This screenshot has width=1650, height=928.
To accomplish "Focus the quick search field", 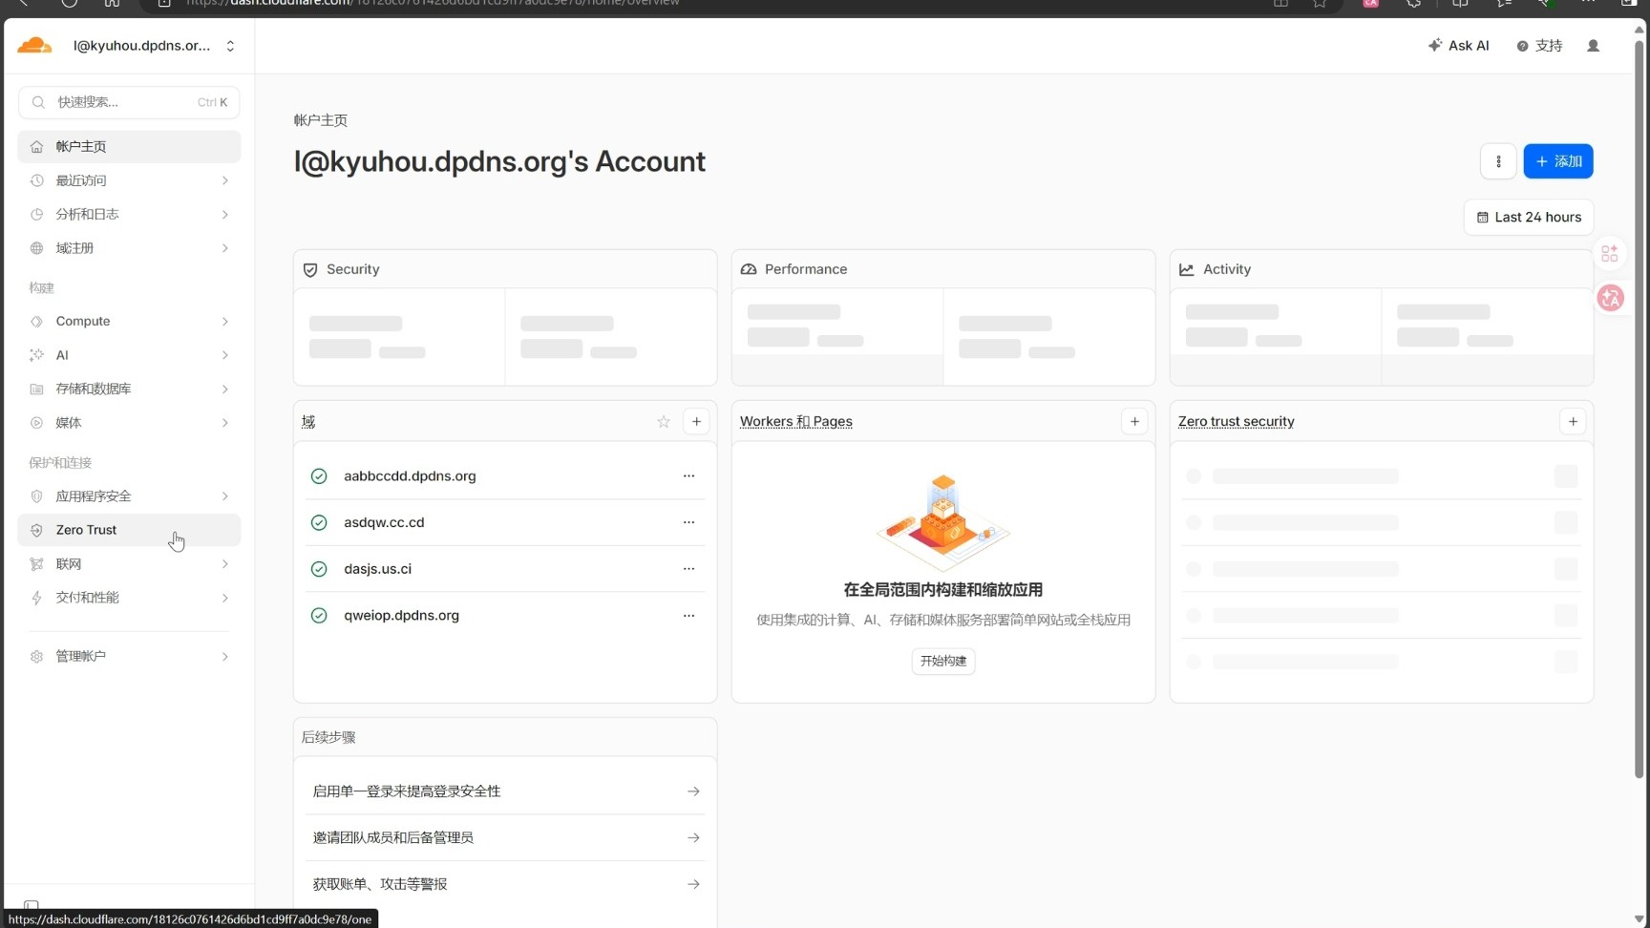I will 129,102.
